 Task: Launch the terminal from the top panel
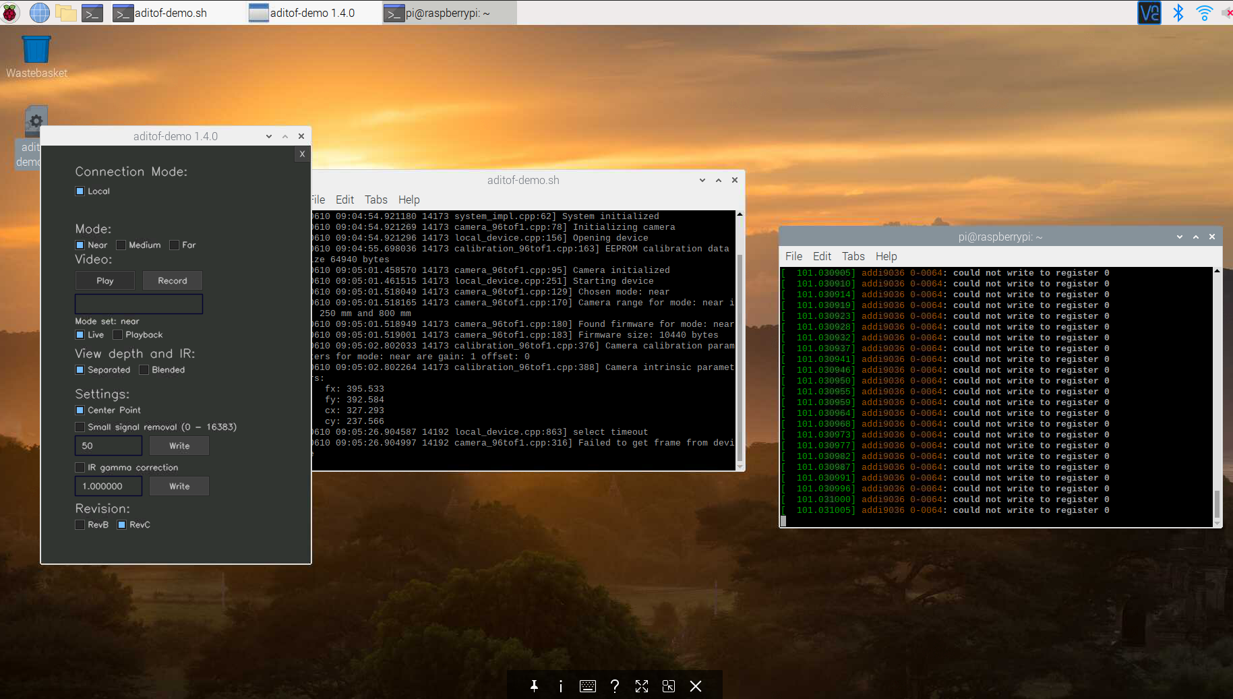coord(92,12)
